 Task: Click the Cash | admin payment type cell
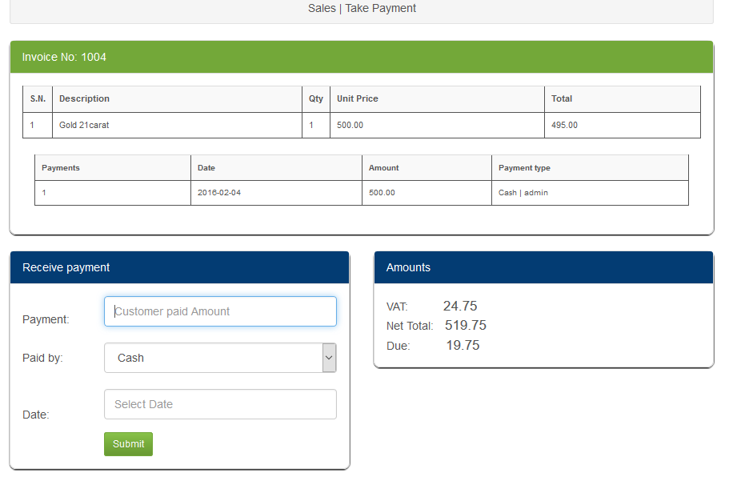[590, 193]
